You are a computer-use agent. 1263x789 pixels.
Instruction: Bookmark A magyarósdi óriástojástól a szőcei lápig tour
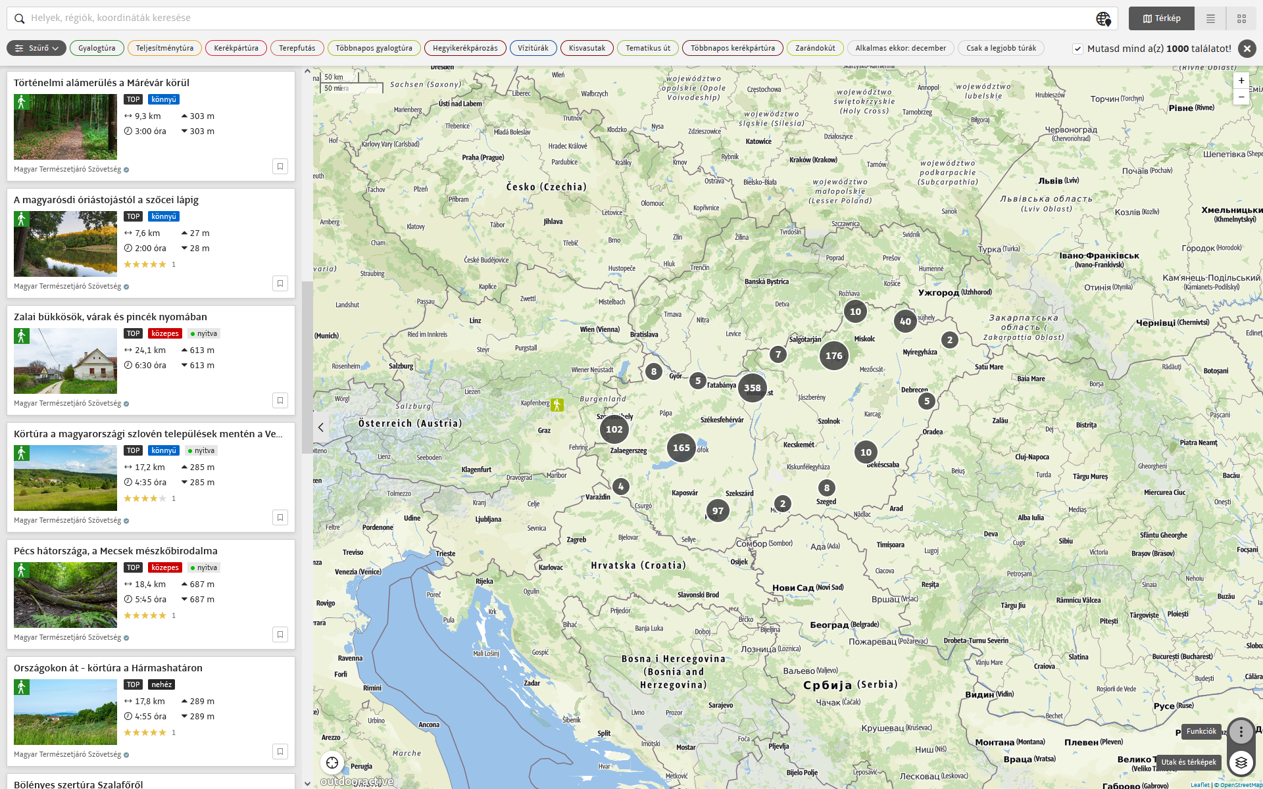280,283
